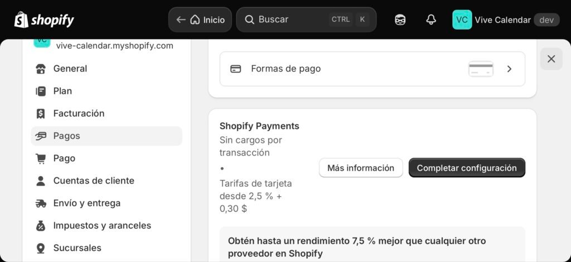This screenshot has height=262, width=571.
Task: Open General settings
Action: coord(107,69)
